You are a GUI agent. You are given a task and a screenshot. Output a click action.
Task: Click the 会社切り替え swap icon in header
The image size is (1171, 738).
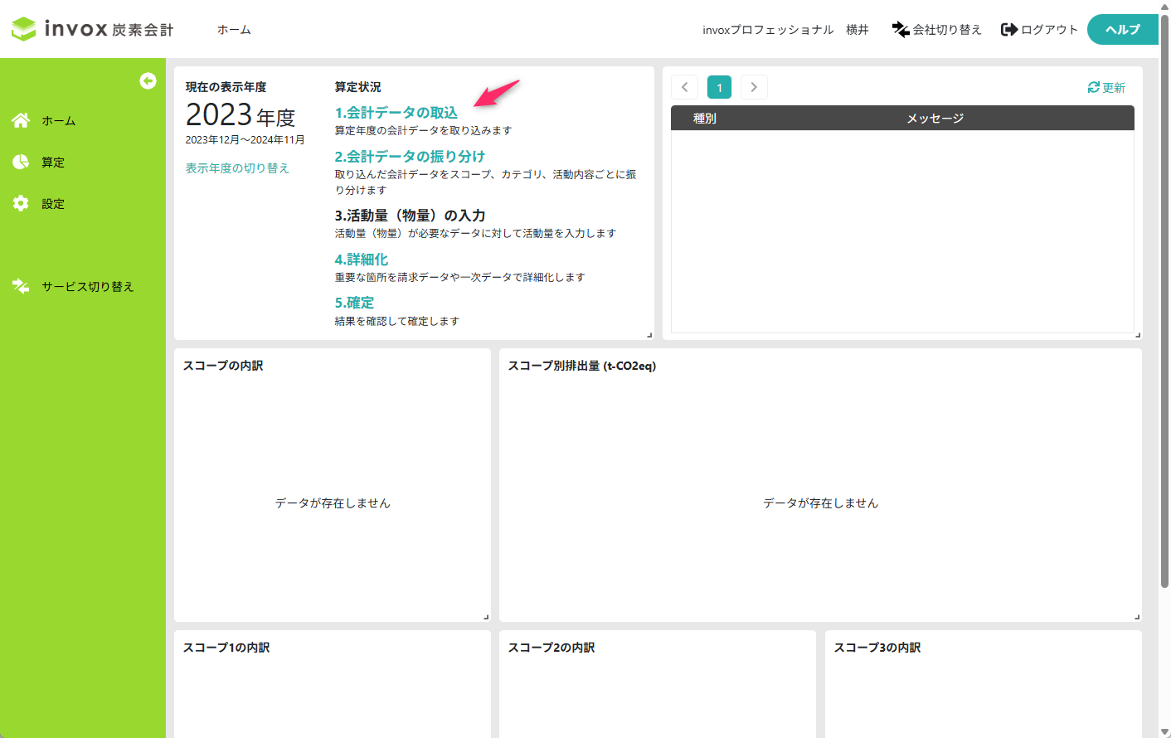[901, 30]
